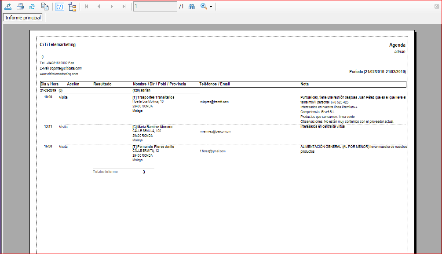The height and width of the screenshot is (254, 442).
Task: Click the Periodo date range text
Action: point(377,72)
